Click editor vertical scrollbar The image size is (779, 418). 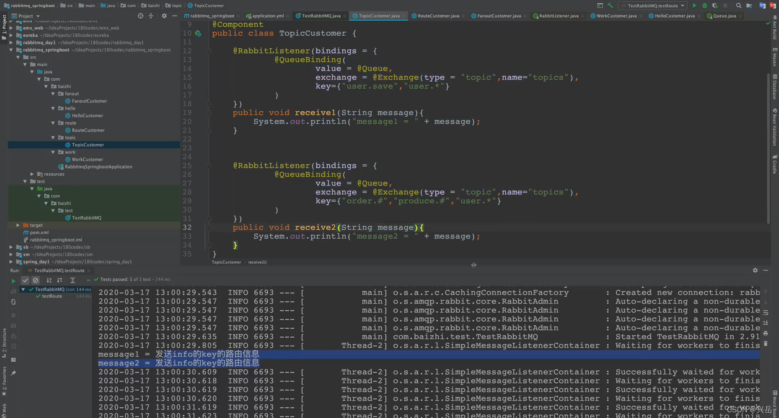click(x=768, y=148)
